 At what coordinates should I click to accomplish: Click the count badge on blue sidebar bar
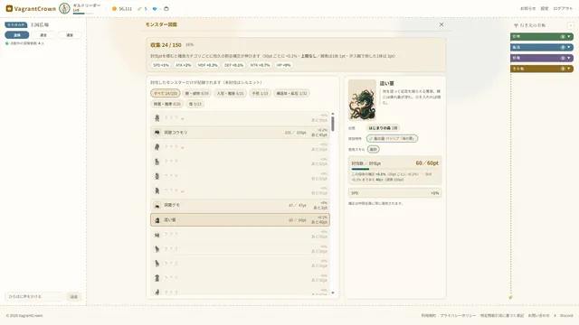click(x=563, y=47)
